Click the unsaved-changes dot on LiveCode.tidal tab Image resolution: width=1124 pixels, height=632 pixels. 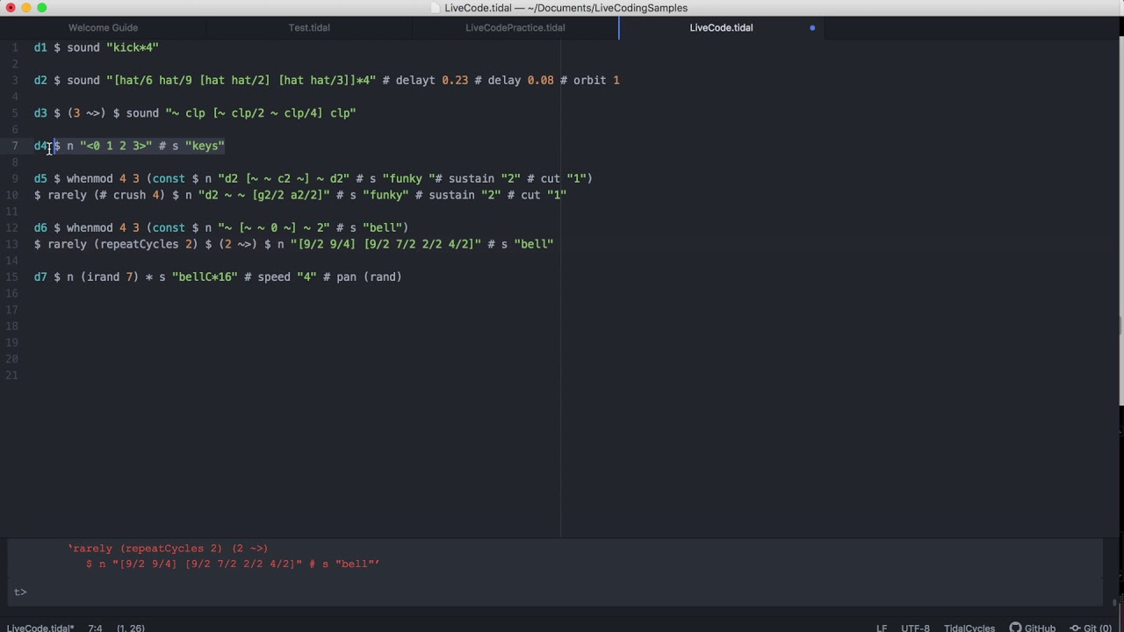pos(812,28)
